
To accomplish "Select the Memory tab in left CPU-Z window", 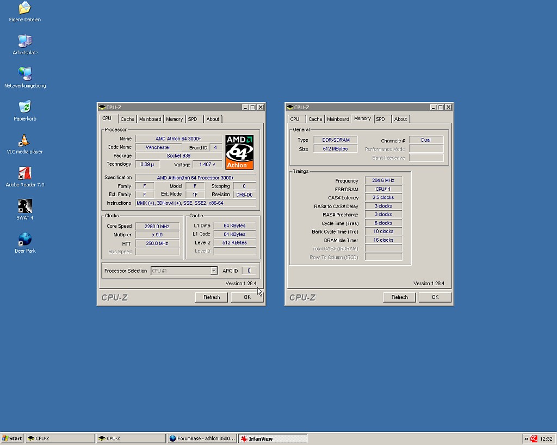I will 175,119.
